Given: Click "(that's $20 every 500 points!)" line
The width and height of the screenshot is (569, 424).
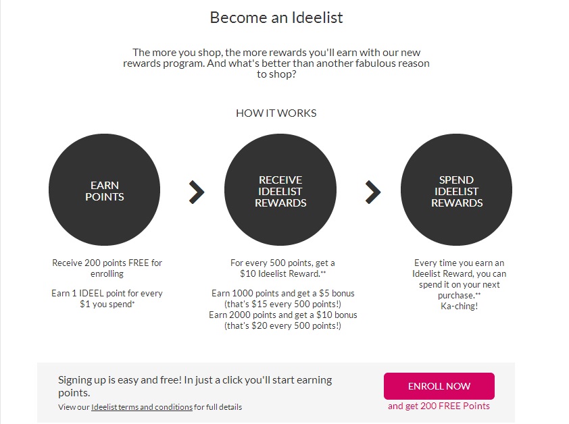Looking at the screenshot, I should pyautogui.click(x=282, y=326).
